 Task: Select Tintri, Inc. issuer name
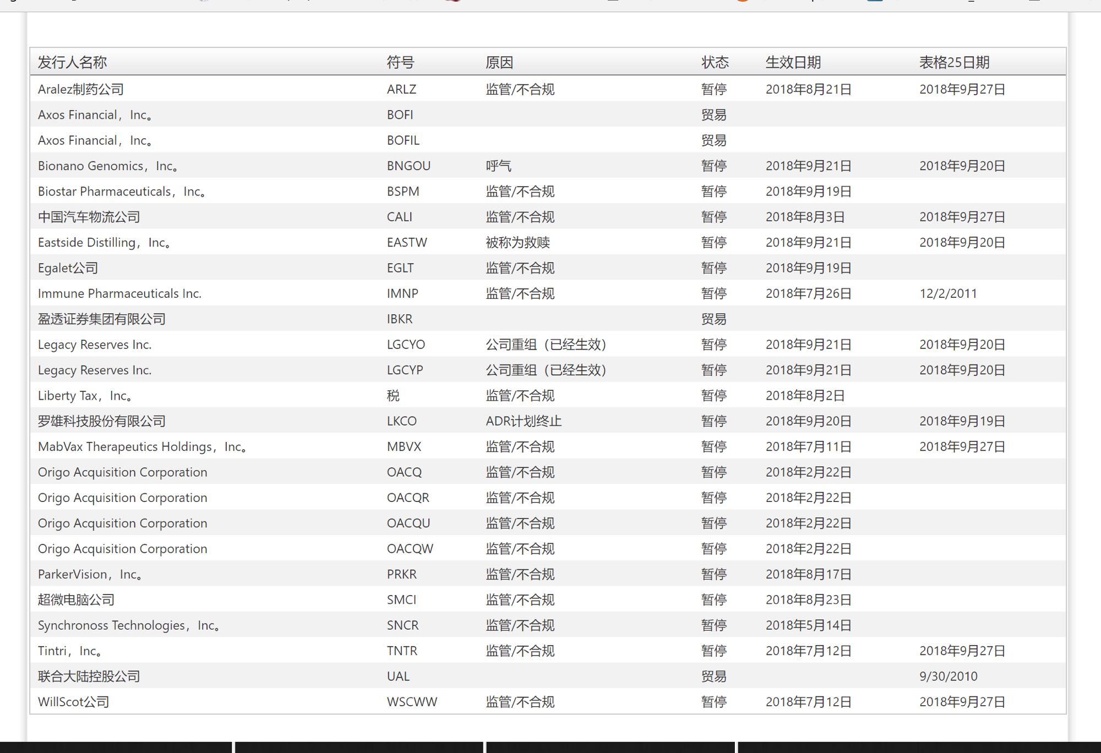[x=70, y=651]
